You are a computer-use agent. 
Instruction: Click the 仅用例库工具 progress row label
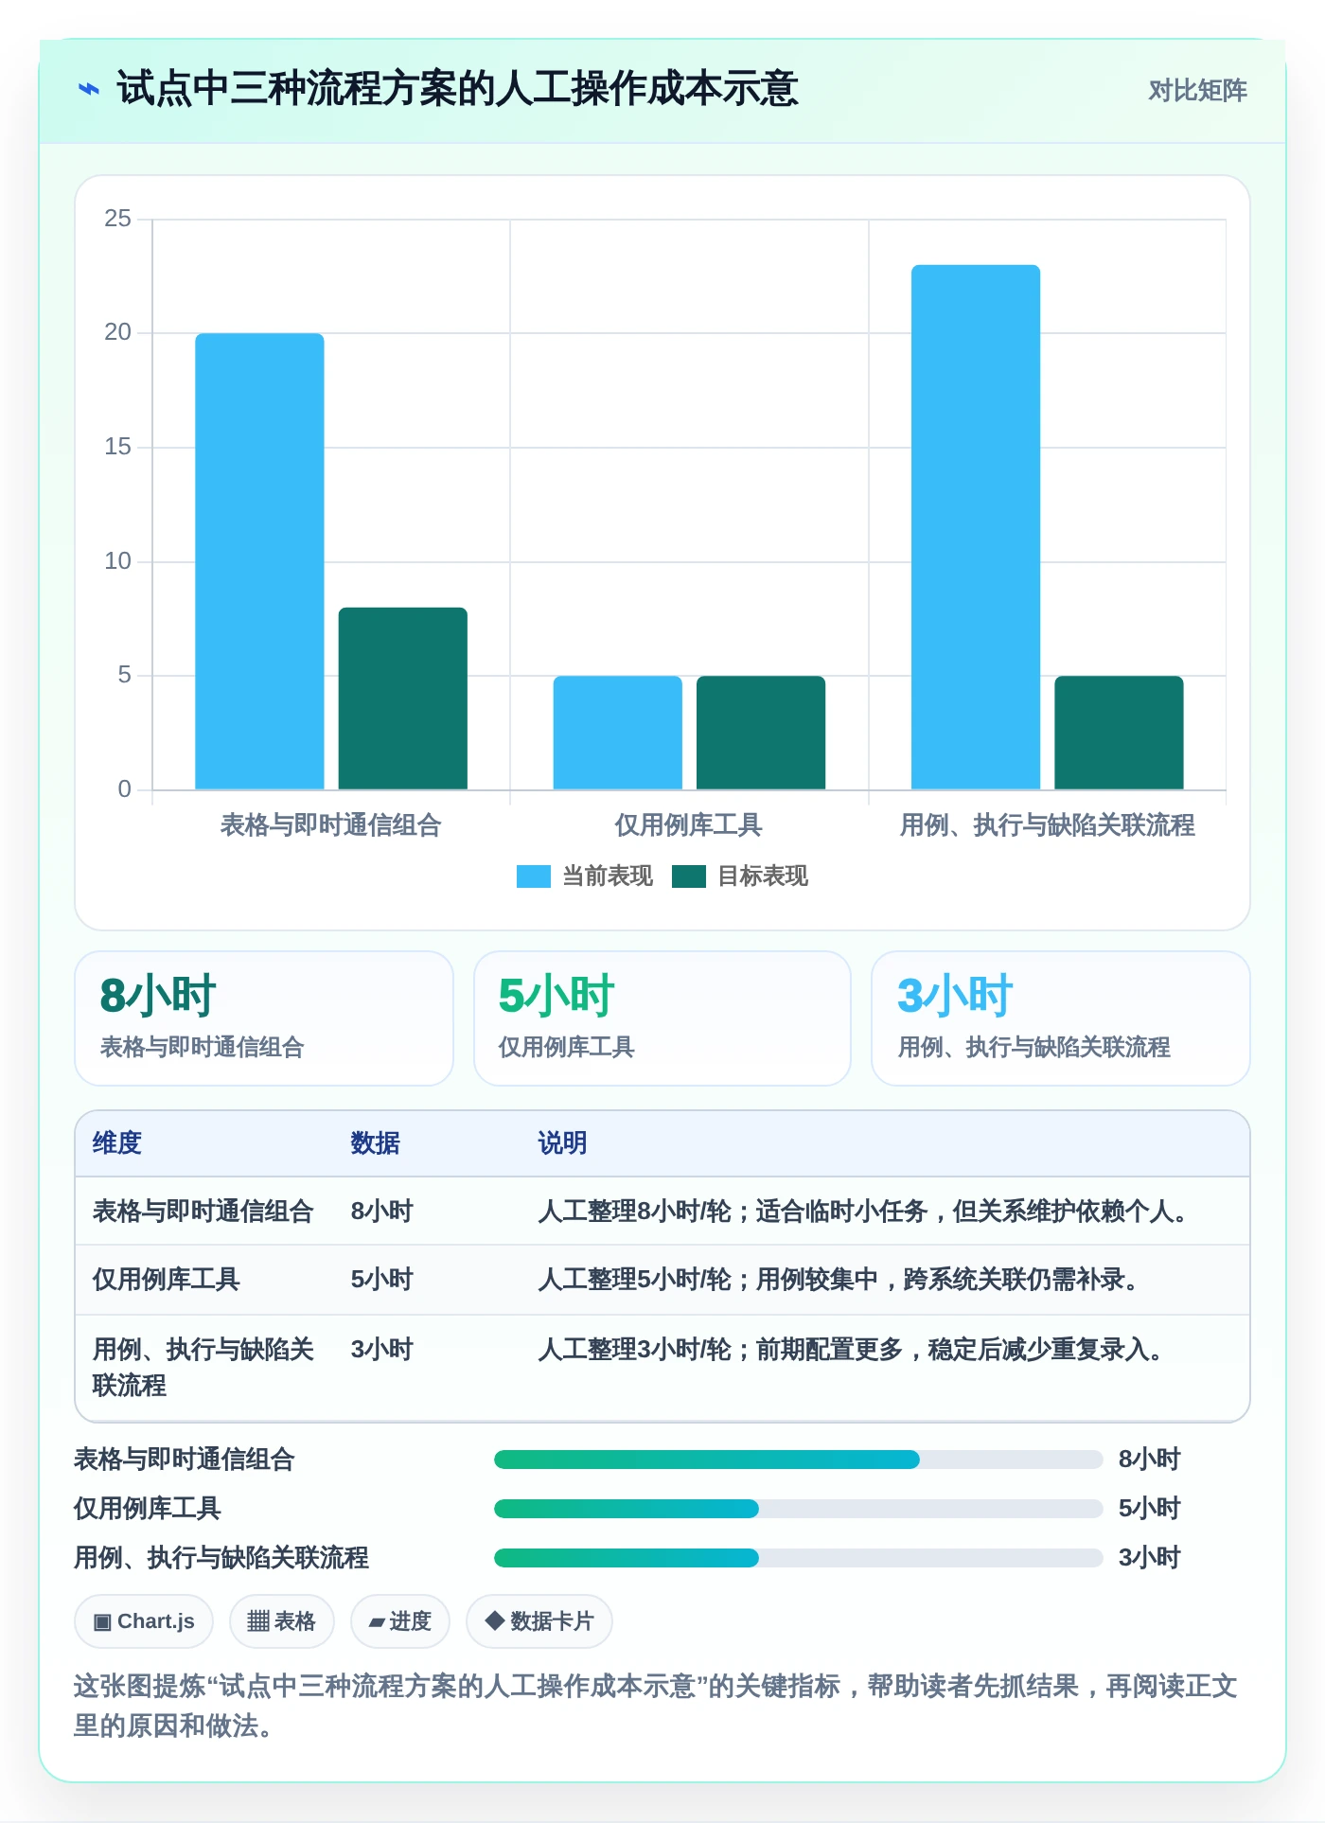click(148, 1509)
